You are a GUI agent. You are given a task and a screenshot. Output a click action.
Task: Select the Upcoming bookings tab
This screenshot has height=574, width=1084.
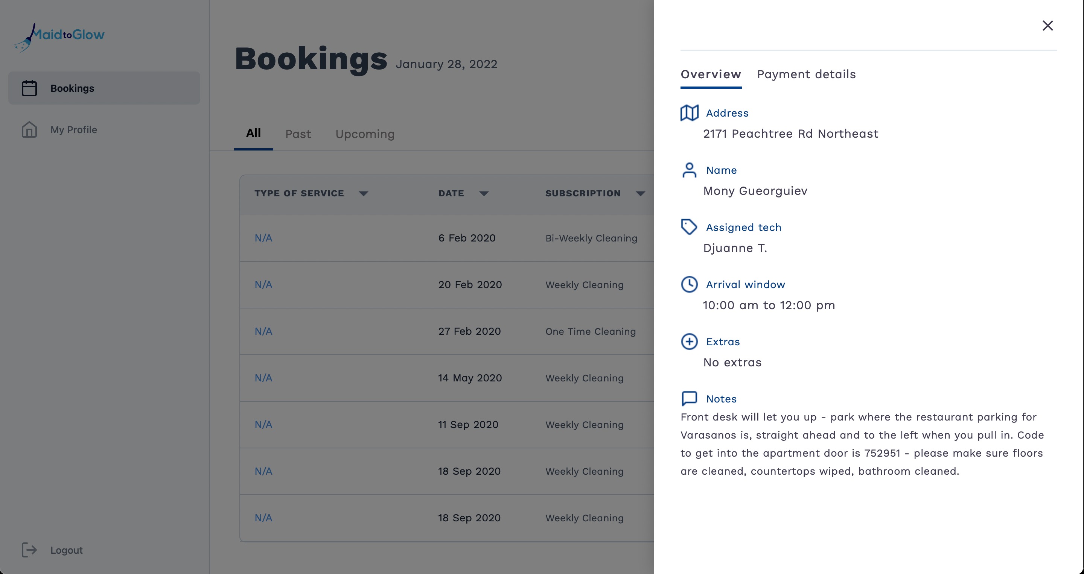(x=365, y=134)
